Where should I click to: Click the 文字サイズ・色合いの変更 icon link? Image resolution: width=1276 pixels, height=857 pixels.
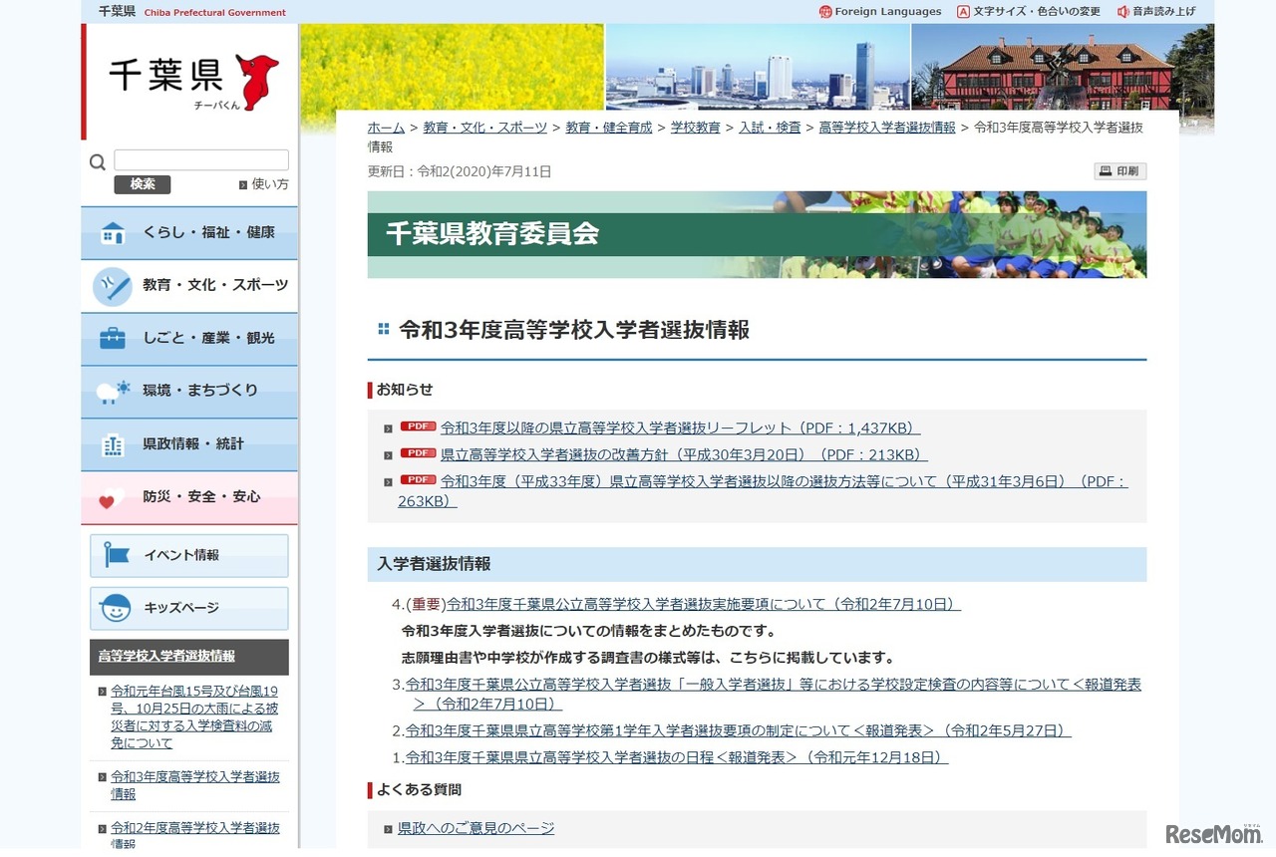click(1029, 12)
